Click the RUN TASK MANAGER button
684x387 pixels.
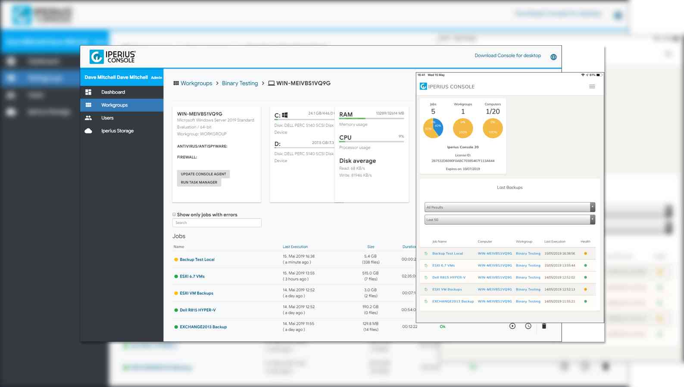199,182
